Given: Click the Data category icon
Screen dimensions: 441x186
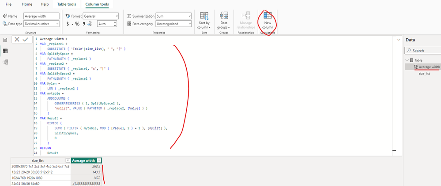Looking at the screenshot, I should pos(129,24).
